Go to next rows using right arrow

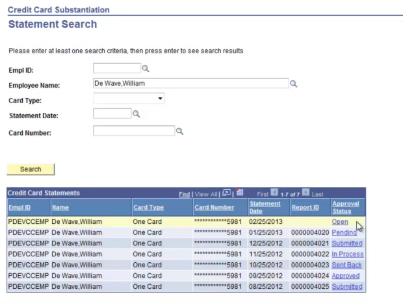(x=305, y=193)
